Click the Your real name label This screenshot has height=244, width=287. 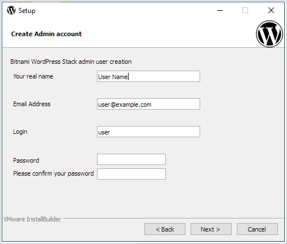tap(33, 76)
